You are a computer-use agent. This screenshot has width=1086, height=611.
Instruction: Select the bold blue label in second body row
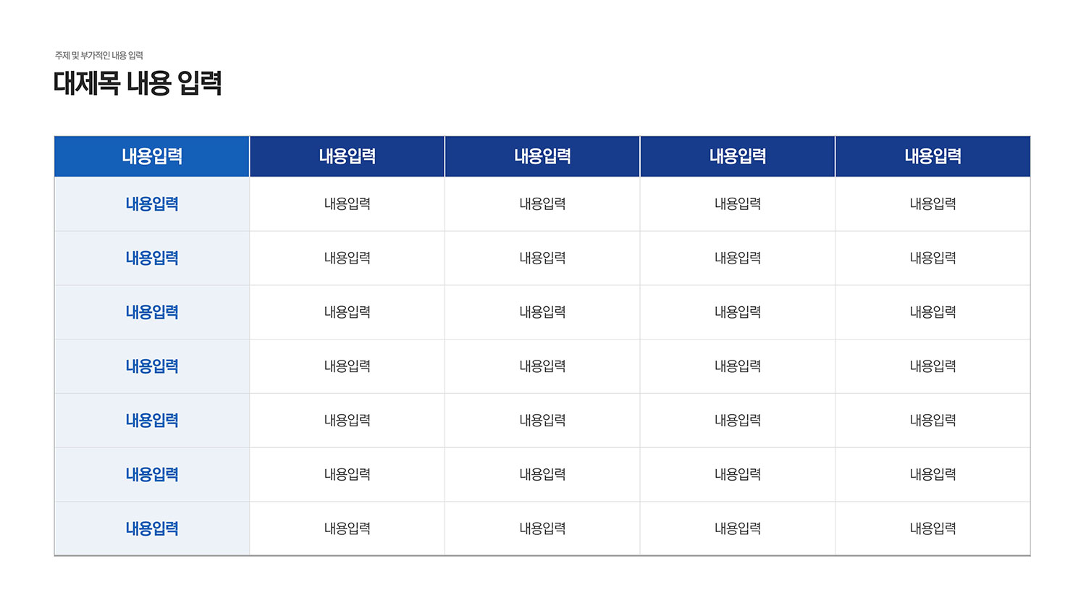point(152,258)
